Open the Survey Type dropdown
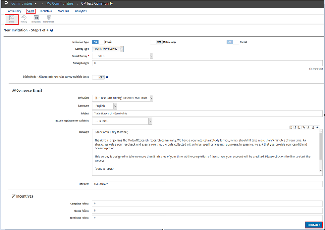Image resolution: width=325 pixels, height=230 pixels. click(x=121, y=49)
